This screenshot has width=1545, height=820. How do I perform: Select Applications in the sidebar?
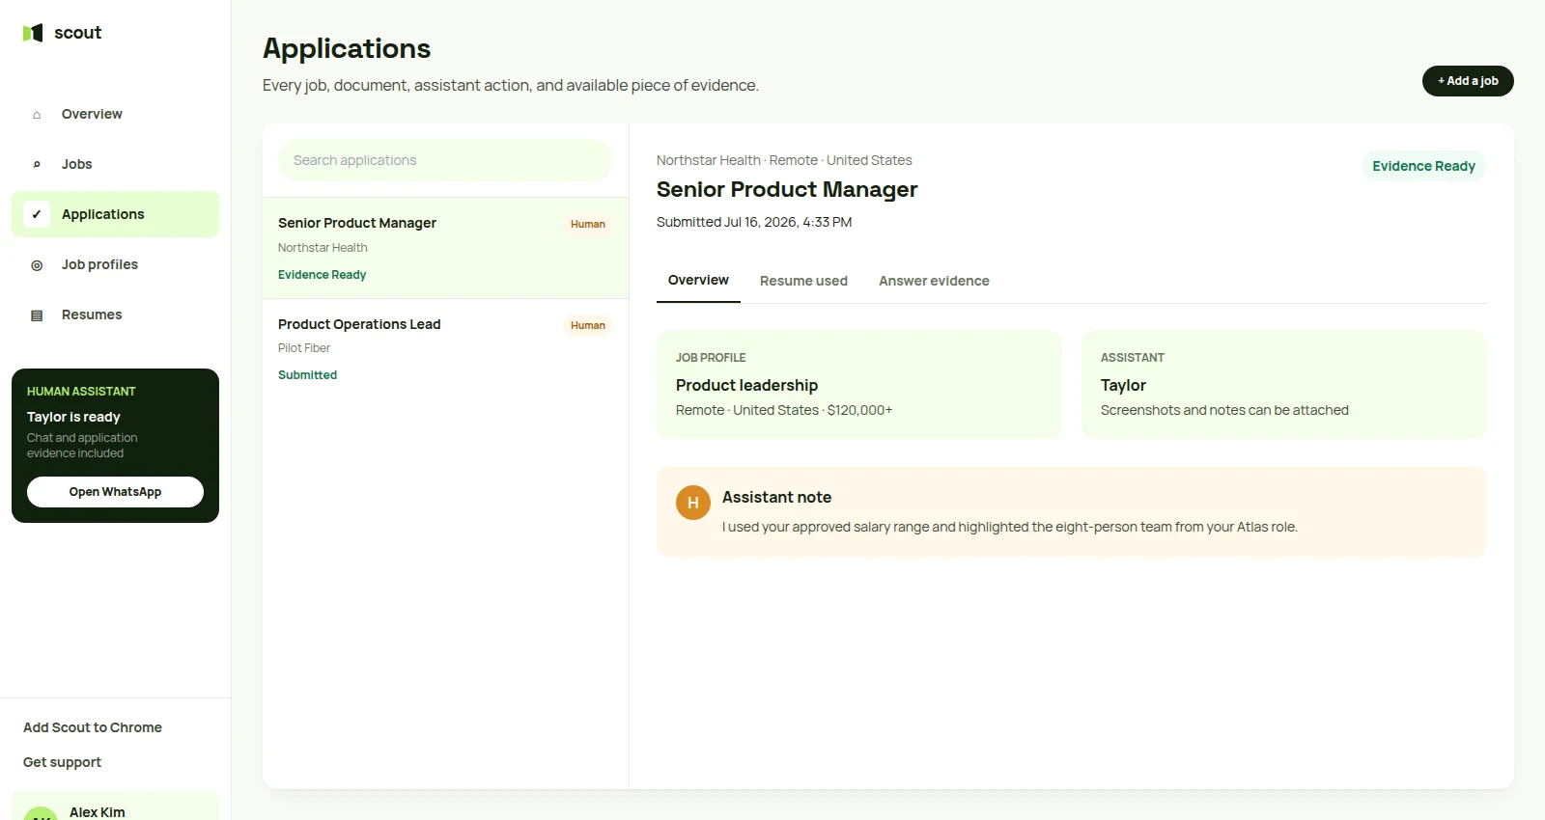click(x=115, y=214)
